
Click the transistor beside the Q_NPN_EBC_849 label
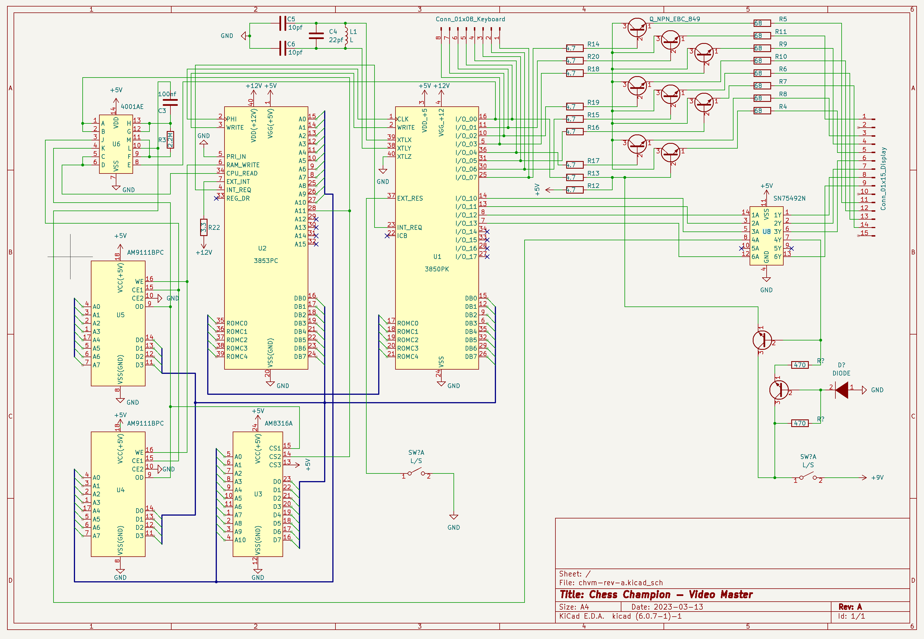click(637, 27)
